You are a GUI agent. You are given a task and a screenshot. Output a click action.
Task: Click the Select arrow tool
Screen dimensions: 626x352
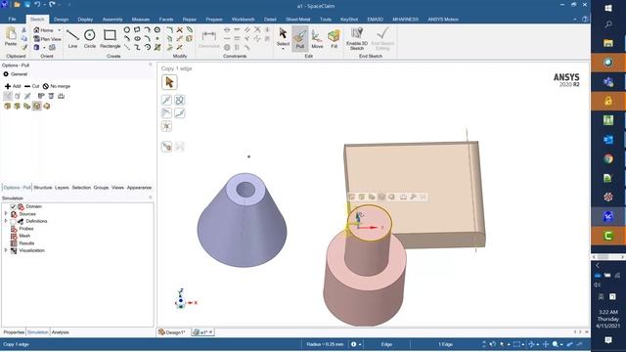pyautogui.click(x=283, y=37)
